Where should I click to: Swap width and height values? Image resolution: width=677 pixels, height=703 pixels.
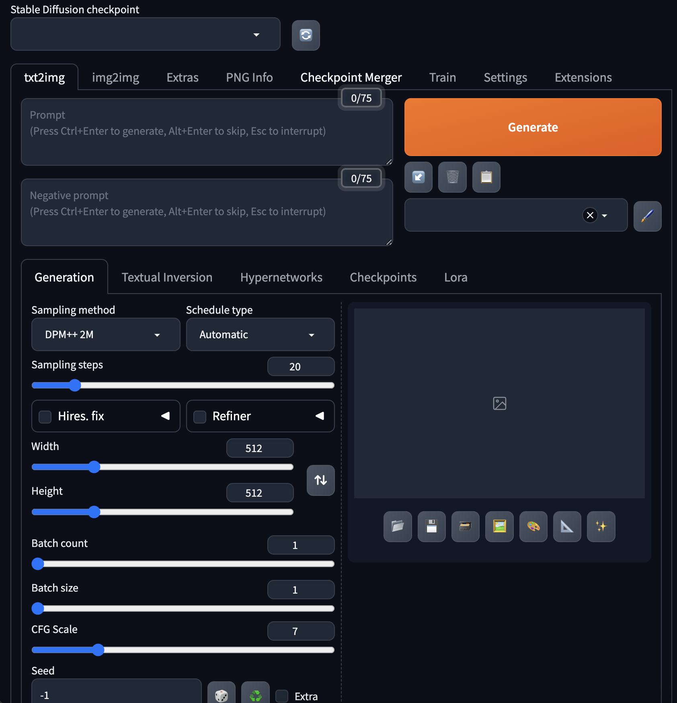point(320,480)
